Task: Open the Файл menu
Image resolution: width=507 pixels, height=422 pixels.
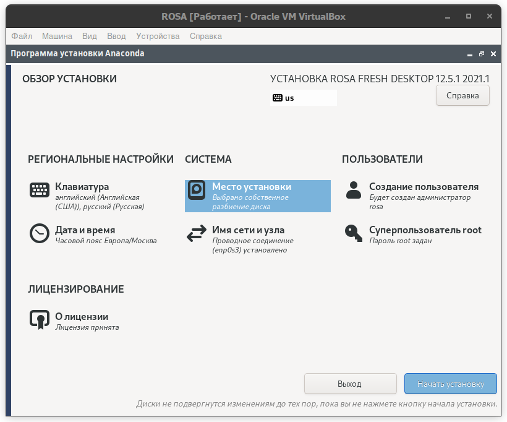Action: 22,37
